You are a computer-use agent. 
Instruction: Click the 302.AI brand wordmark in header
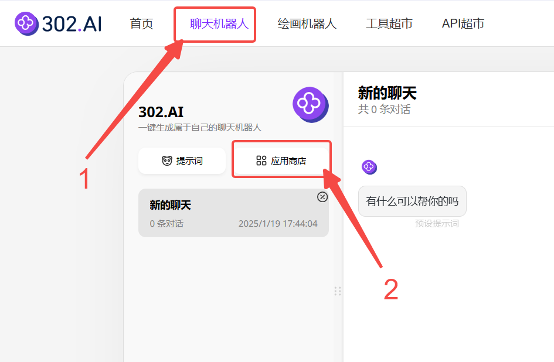coord(72,24)
